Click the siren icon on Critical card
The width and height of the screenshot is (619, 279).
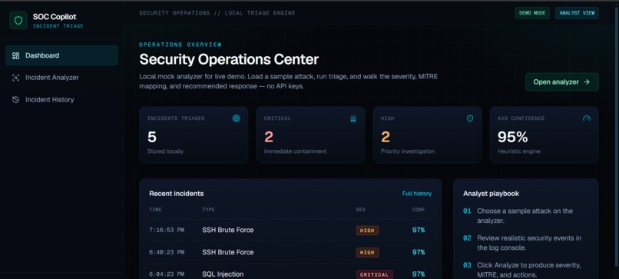353,118
